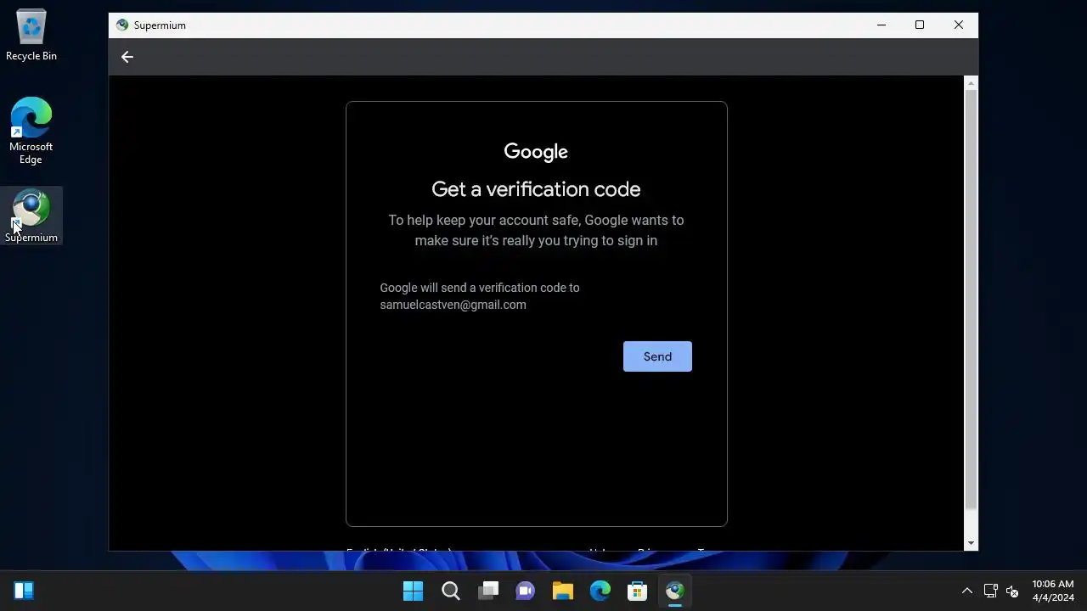The image size is (1087, 611).
Task: Show hidden system tray icons
Action: 966,591
